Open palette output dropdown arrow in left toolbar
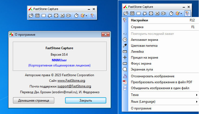 click(x=86, y=16)
